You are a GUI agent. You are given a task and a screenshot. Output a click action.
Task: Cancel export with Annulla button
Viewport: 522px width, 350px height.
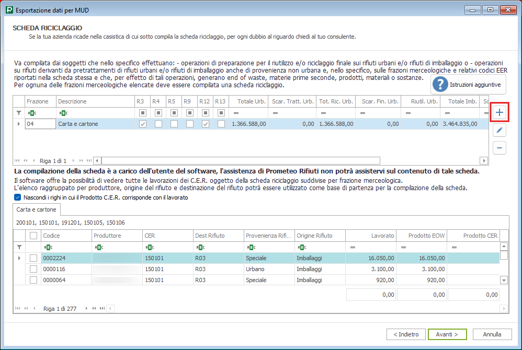click(x=492, y=334)
